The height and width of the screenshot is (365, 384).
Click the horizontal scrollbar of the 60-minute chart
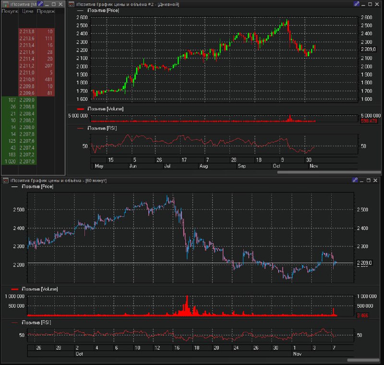pos(363,360)
